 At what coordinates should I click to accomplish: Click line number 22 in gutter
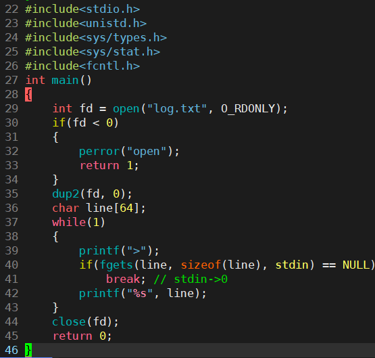click(x=11, y=9)
